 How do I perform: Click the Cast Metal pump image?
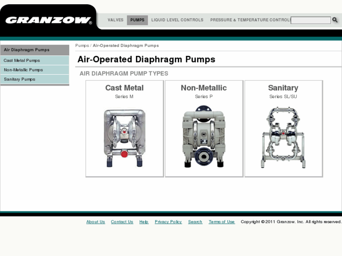click(x=125, y=139)
